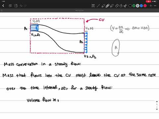Screen dimensions: 159x119
Task: Tap the circled 'A' sketch
Action: [116, 48]
